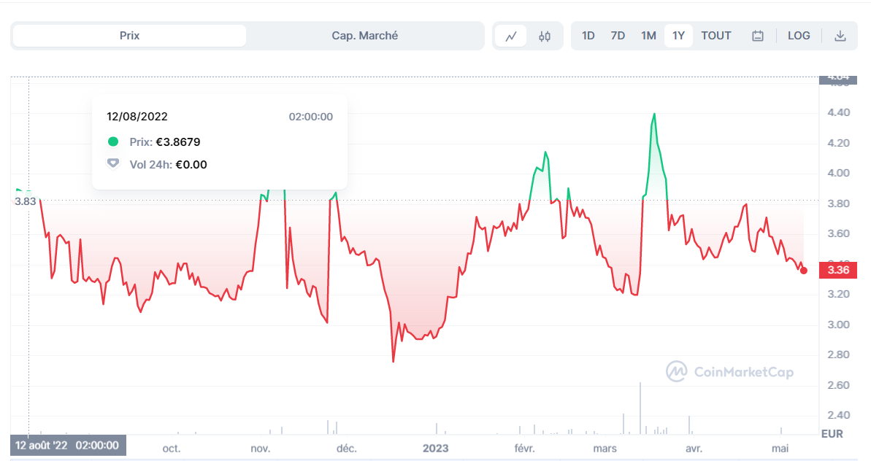Click the CoinMarketCap watermark logo

(730, 372)
